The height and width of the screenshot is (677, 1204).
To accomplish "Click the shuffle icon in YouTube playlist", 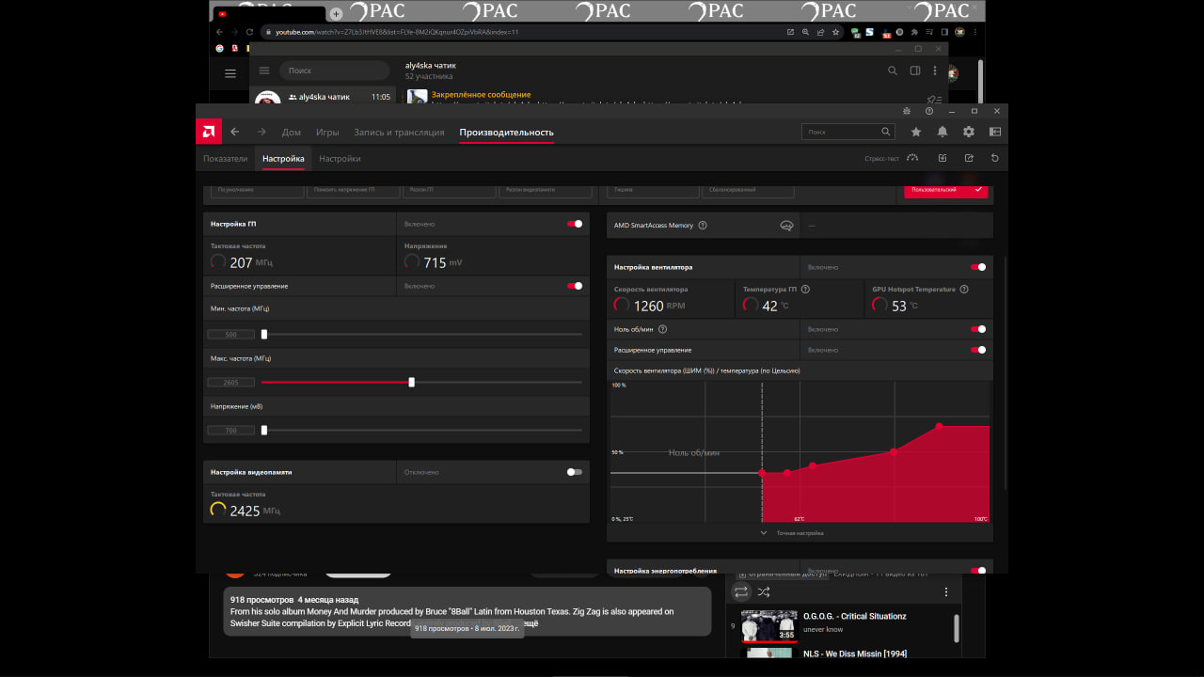I will (764, 592).
